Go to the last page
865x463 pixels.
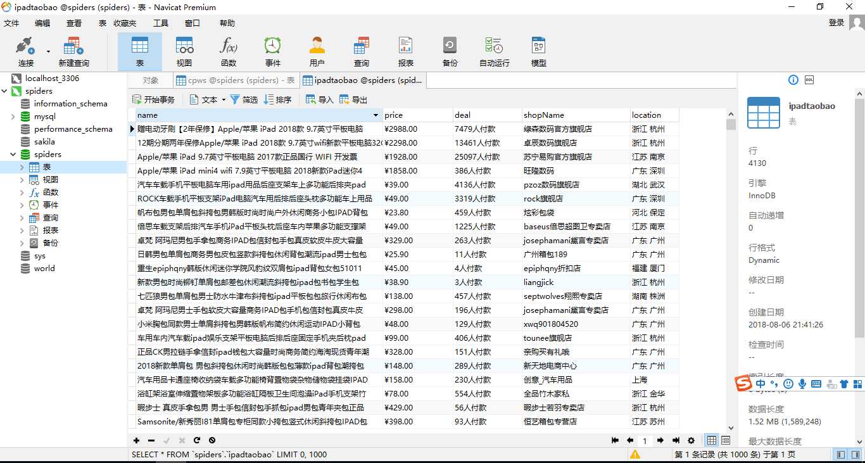[676, 440]
